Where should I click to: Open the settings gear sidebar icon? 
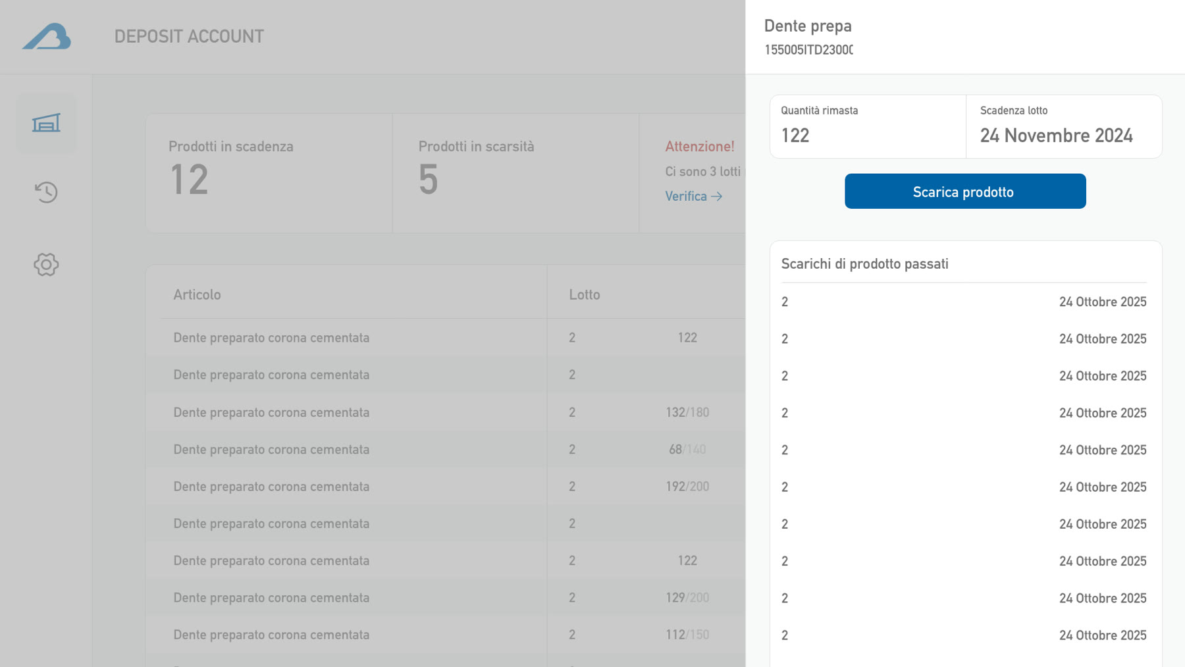tap(46, 265)
